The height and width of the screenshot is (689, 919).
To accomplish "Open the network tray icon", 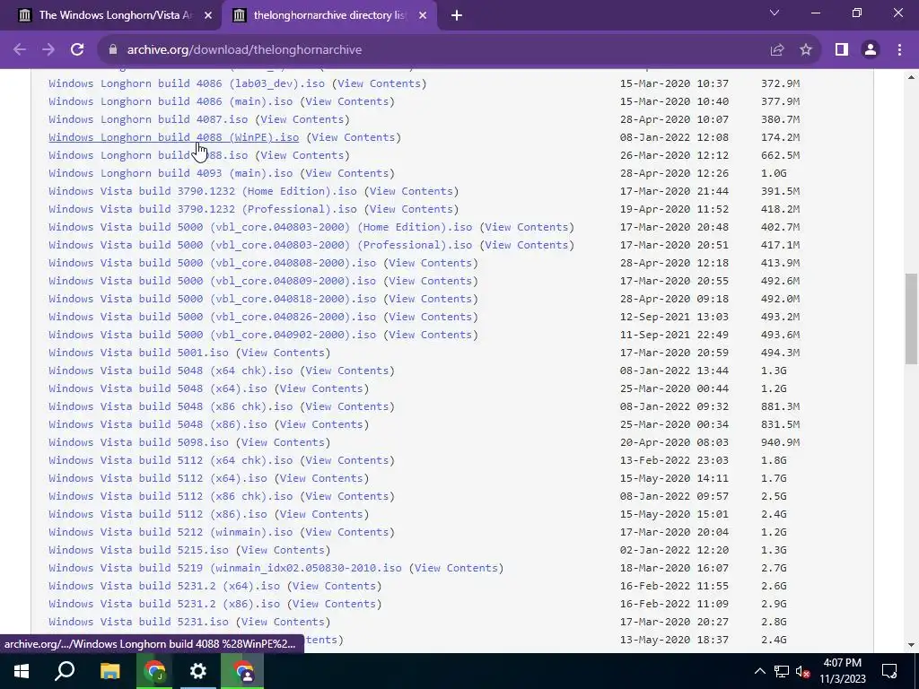I will pos(782,671).
